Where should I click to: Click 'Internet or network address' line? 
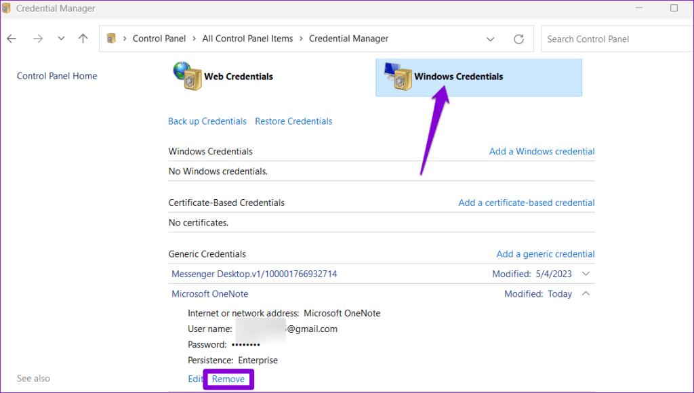coord(284,313)
